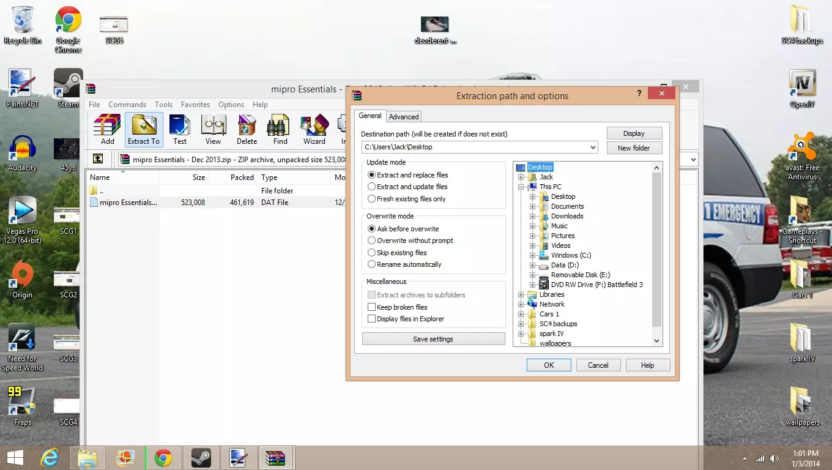Viewport: 832px width, 470px height.
Task: Select Skip existing files mode
Action: point(397,253)
